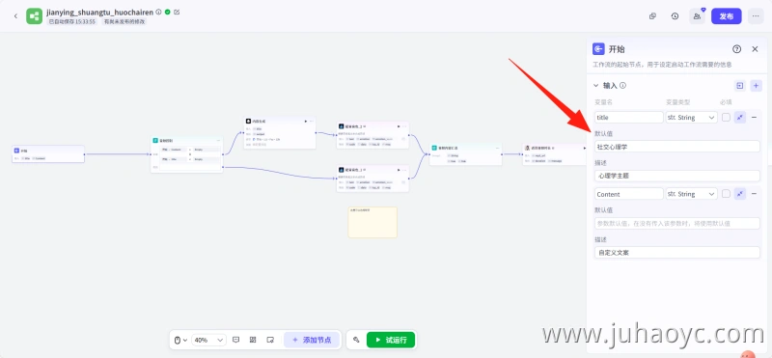Click the green 试运行 test run button

(391, 340)
